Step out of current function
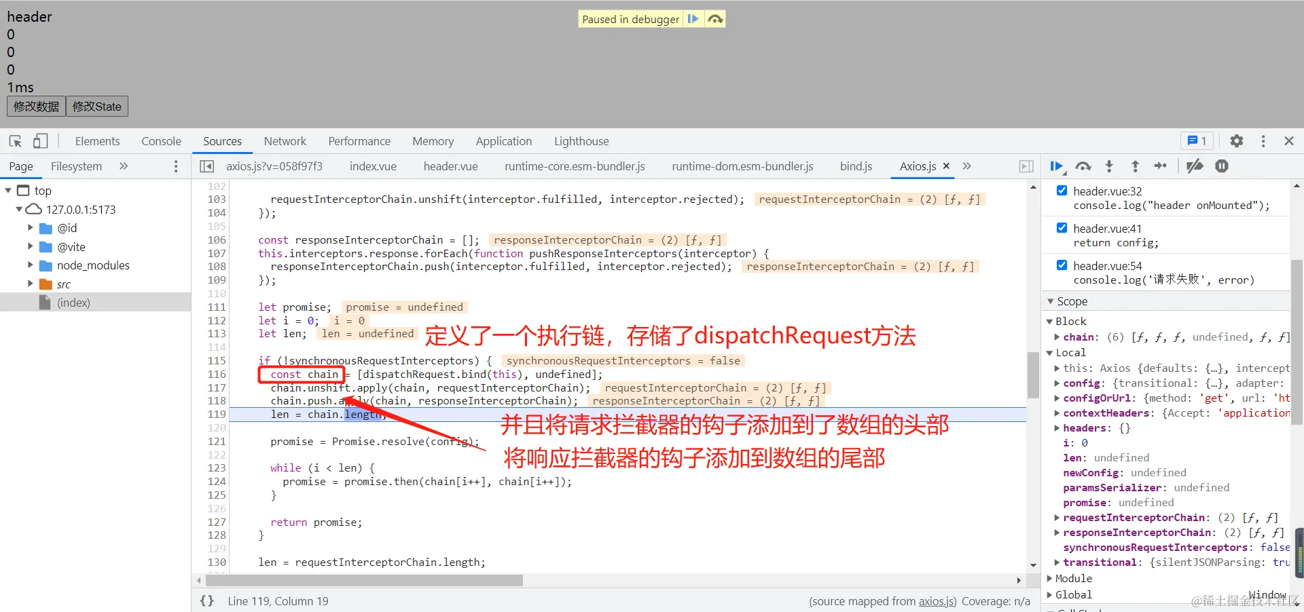This screenshot has width=1304, height=612. coord(1135,166)
